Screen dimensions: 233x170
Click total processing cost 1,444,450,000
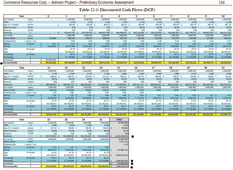[122, 161]
